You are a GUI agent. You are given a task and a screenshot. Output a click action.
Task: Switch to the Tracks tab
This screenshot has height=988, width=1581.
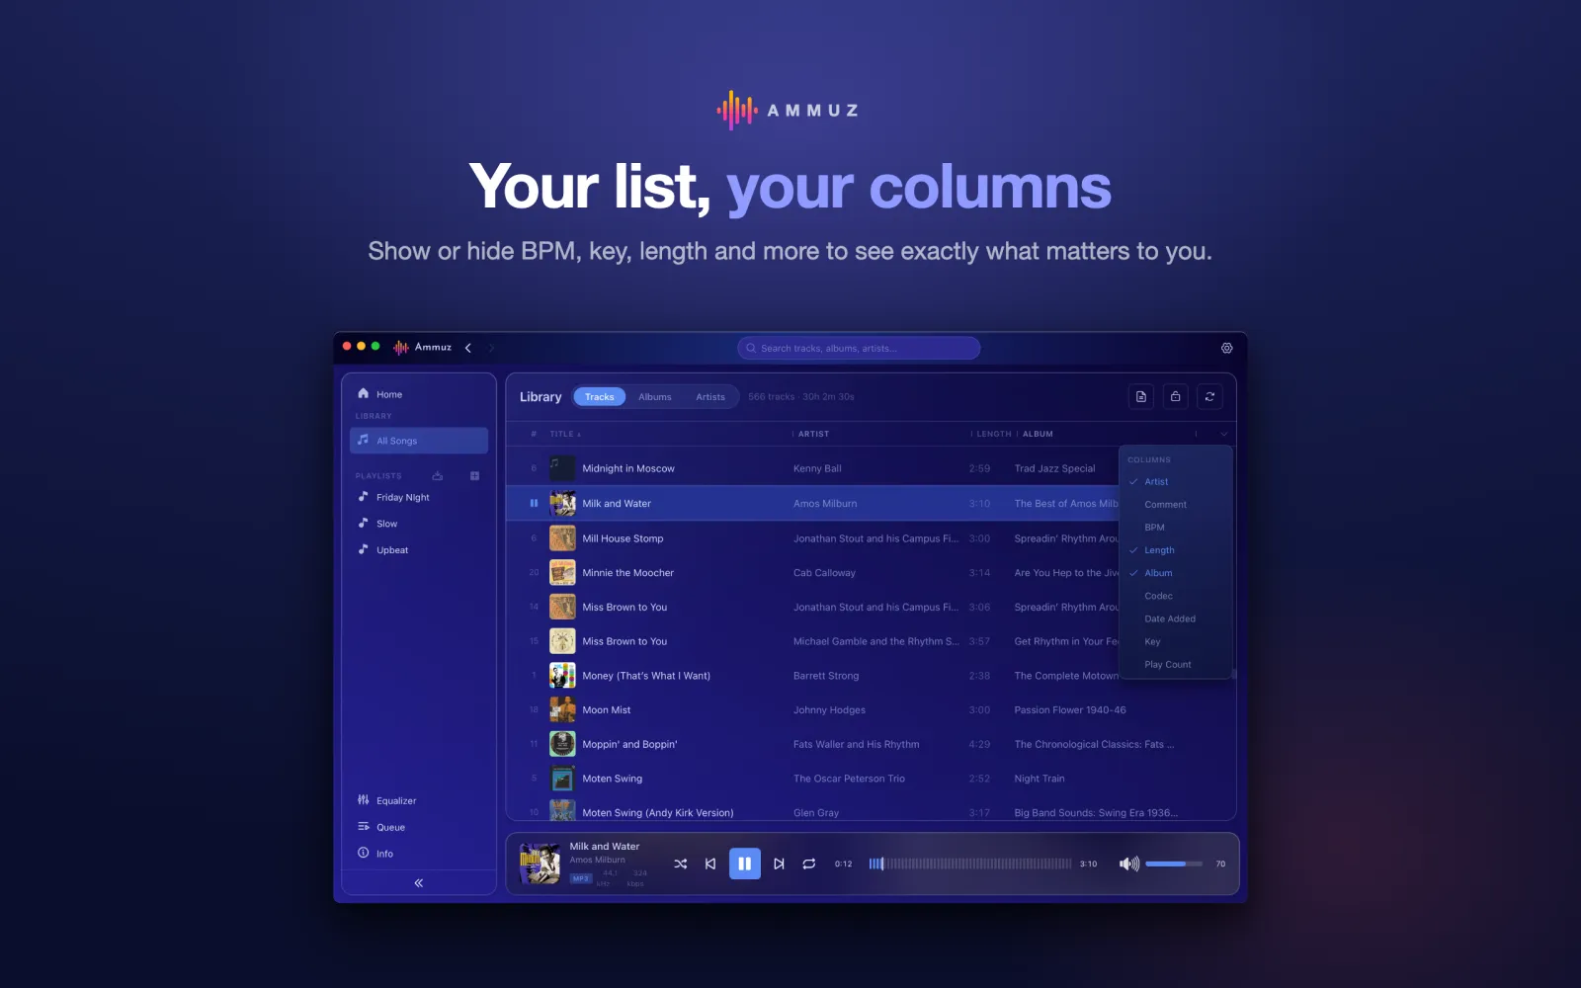[599, 397]
